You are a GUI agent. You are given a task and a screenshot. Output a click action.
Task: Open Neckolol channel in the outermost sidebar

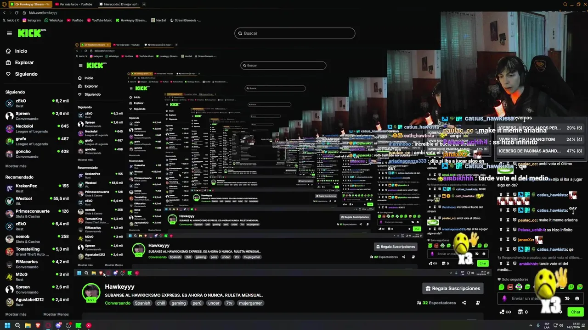[x=37, y=128]
